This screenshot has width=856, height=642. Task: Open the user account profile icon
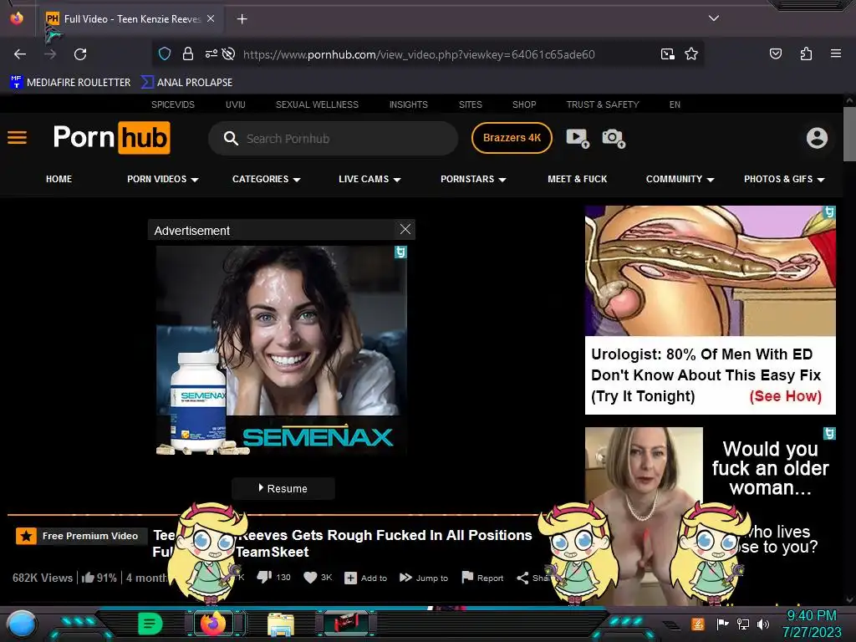click(x=817, y=138)
